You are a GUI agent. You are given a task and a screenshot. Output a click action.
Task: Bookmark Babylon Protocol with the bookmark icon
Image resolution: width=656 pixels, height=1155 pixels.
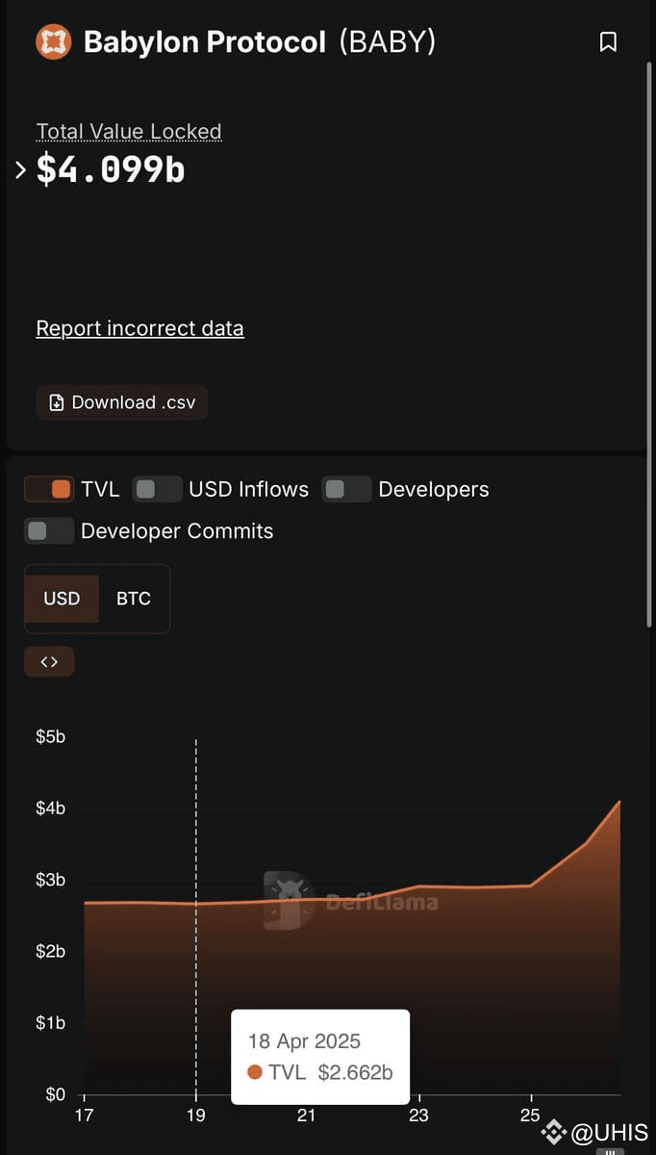pos(608,42)
